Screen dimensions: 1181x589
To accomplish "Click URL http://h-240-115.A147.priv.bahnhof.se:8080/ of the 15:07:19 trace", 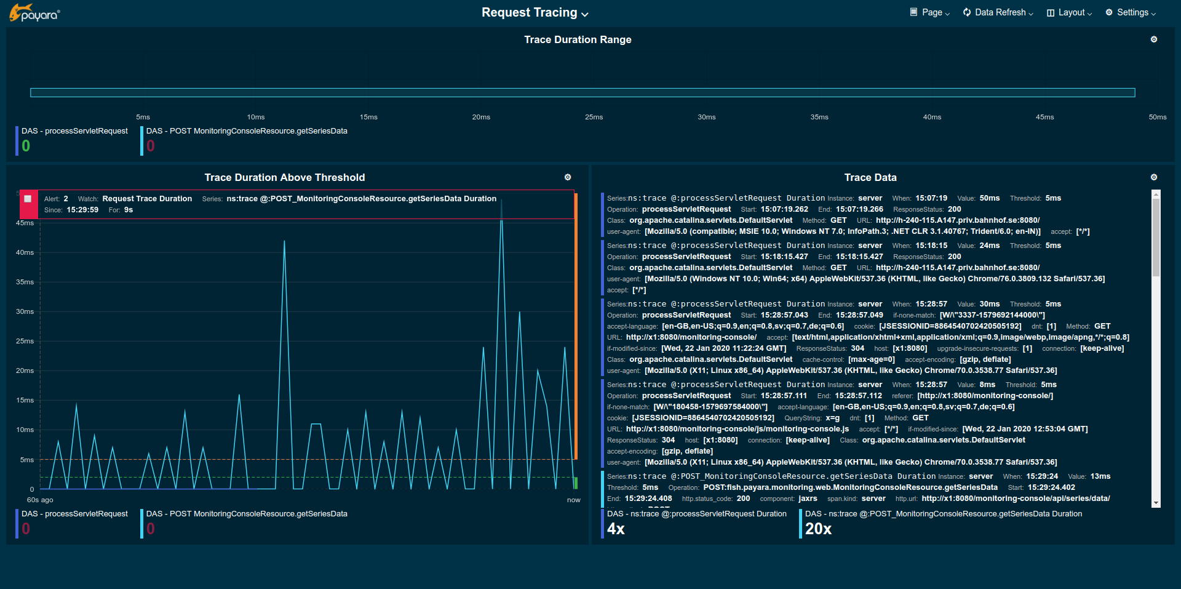I will coord(958,220).
